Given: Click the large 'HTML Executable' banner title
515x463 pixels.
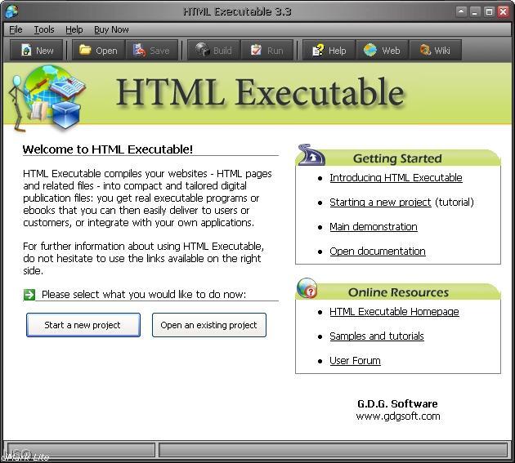Looking at the screenshot, I should click(x=260, y=92).
